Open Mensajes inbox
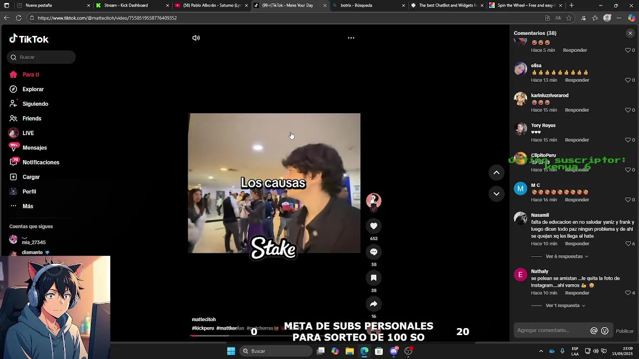 (x=34, y=148)
